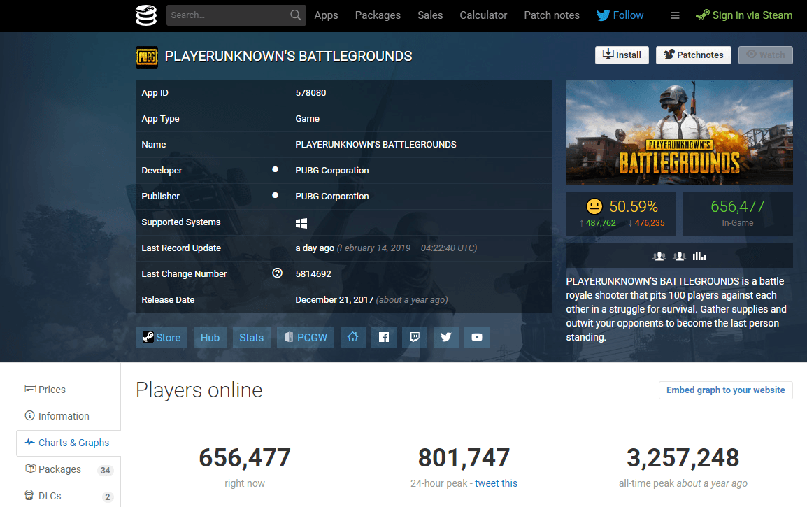
Task: Click the PUBG Corporation developer link
Action: (332, 171)
